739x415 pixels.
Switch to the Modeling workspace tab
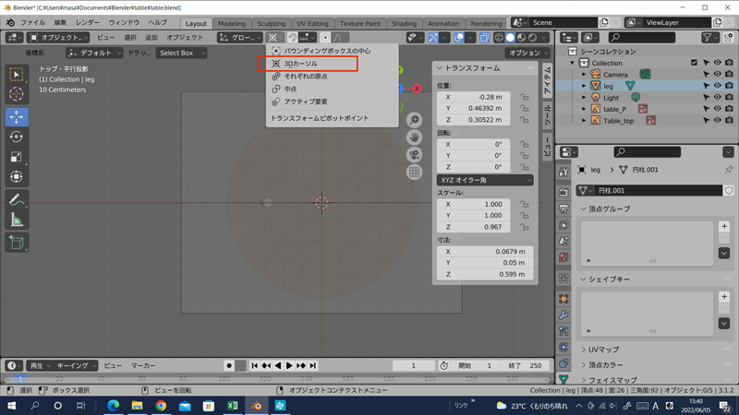coord(232,23)
